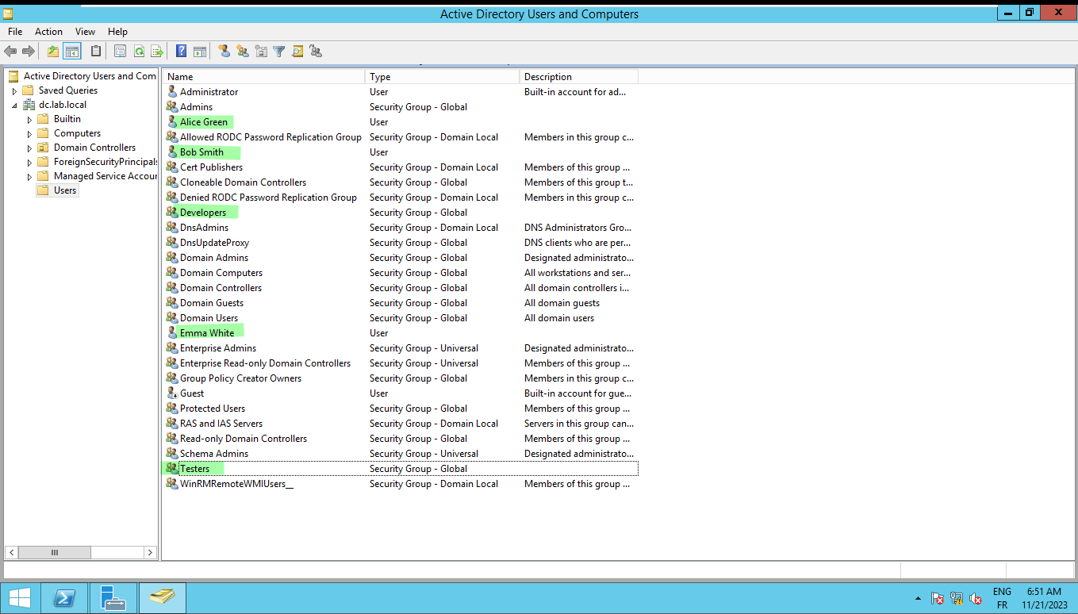The height and width of the screenshot is (614, 1078).
Task: Collapse the dc.lab.local domain node
Action: (x=14, y=105)
